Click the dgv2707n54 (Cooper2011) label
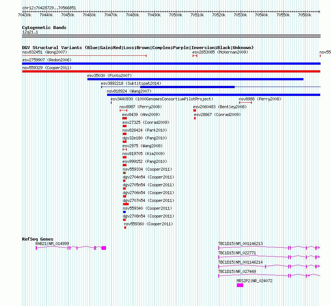The width and height of the screenshot is (331, 306). (x=148, y=200)
